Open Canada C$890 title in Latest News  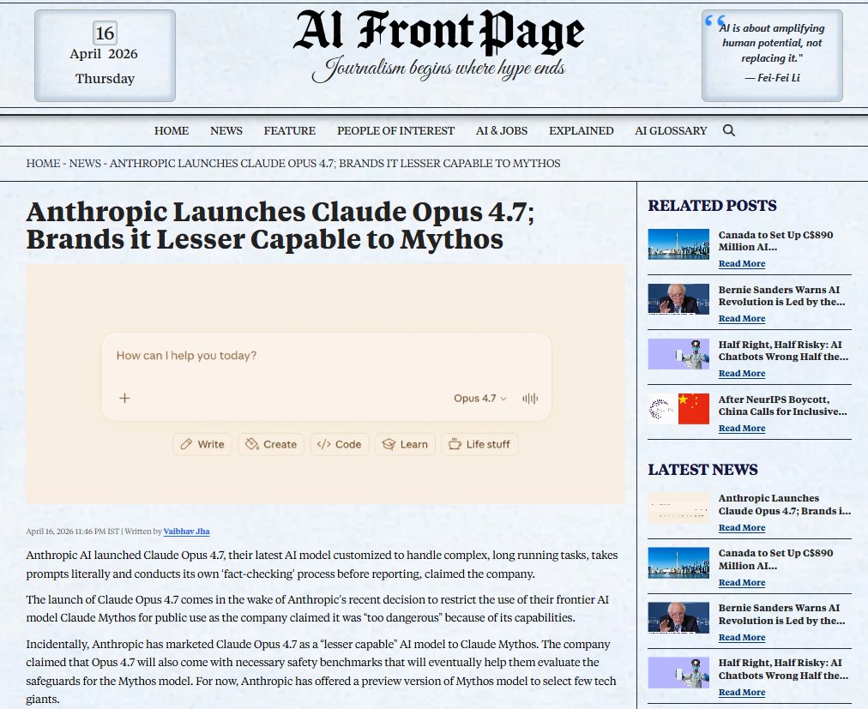pyautogui.click(x=775, y=559)
